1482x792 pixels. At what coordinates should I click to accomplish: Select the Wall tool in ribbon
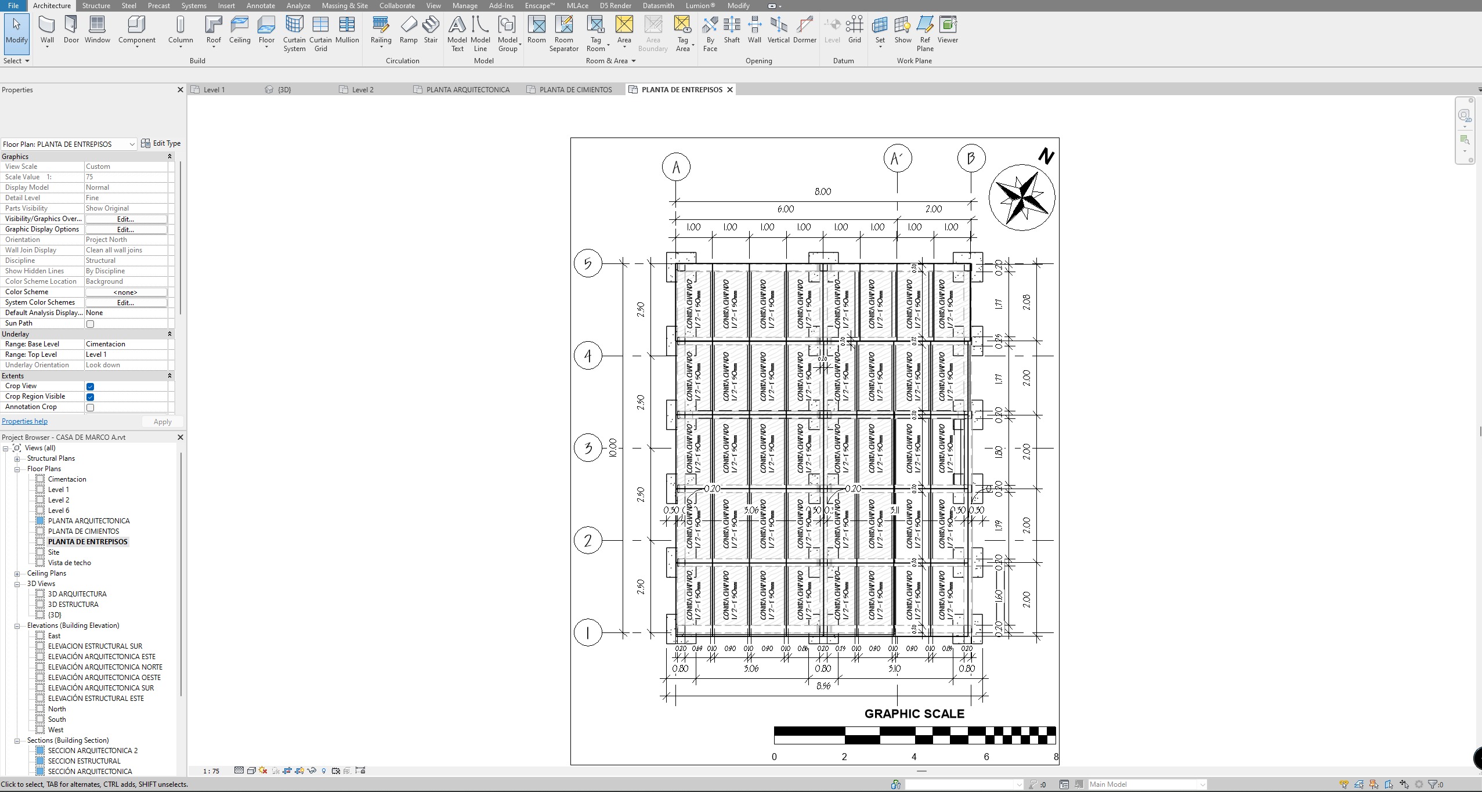click(47, 29)
